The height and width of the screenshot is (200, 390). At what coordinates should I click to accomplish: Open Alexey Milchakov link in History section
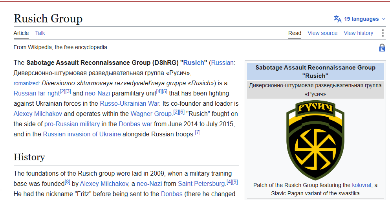[x=104, y=184]
